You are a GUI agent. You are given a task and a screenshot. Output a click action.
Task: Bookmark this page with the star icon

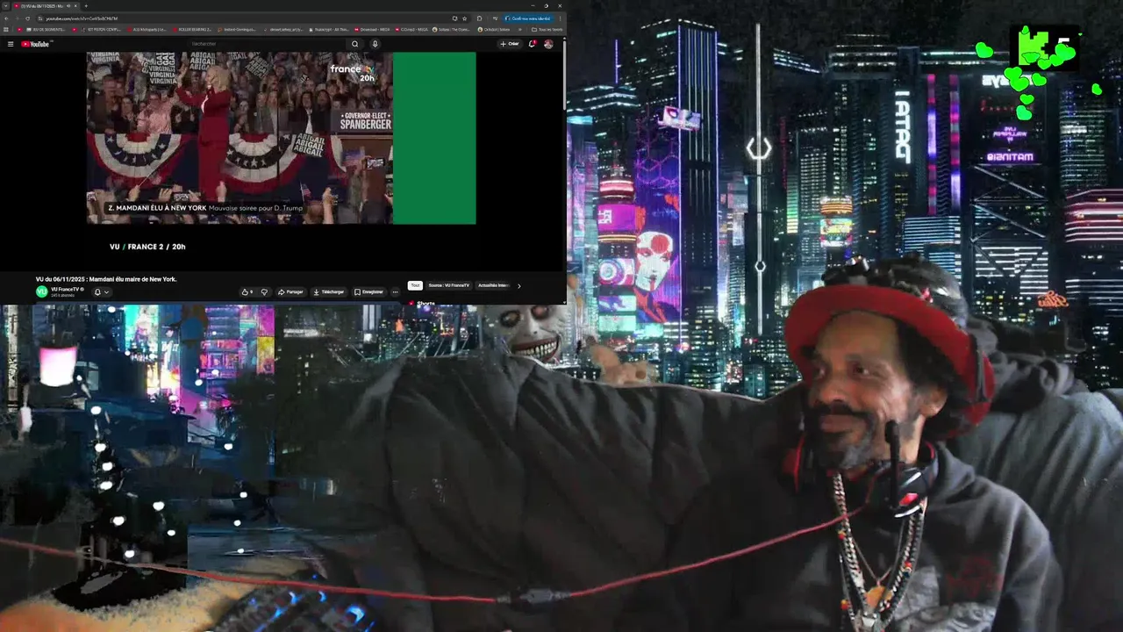[464, 18]
